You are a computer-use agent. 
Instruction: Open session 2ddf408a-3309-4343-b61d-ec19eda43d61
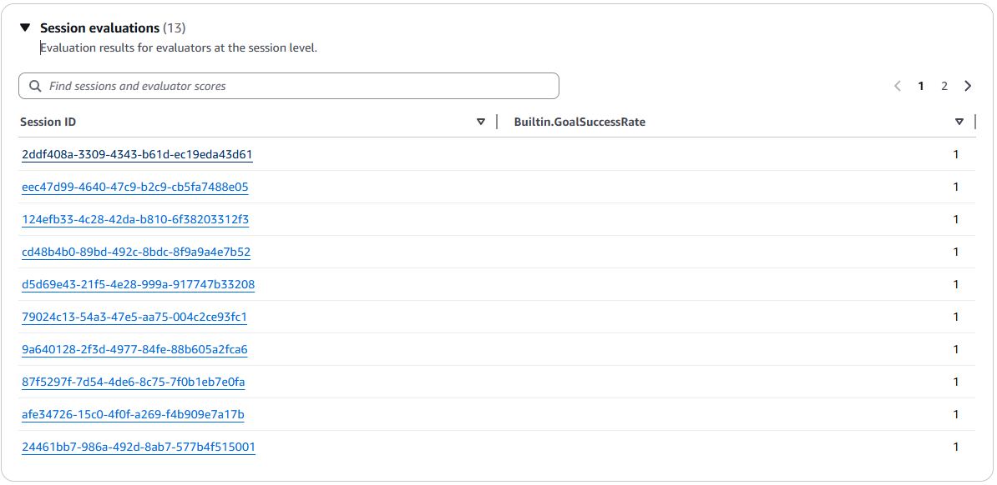(137, 154)
